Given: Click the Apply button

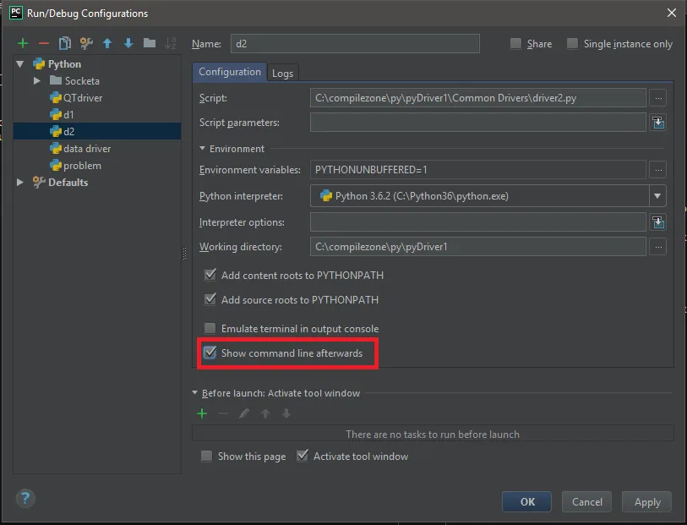Looking at the screenshot, I should (x=646, y=502).
